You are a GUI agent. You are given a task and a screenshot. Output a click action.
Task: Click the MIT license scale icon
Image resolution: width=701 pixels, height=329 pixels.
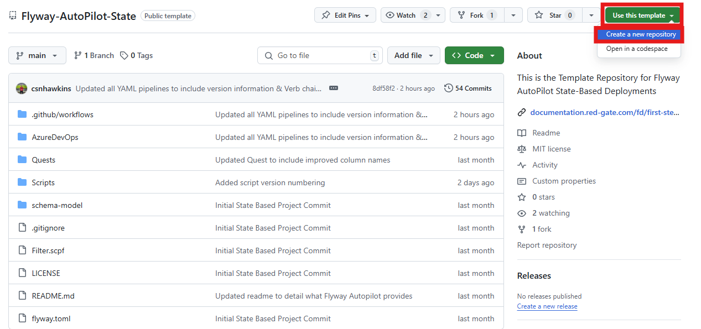(521, 149)
